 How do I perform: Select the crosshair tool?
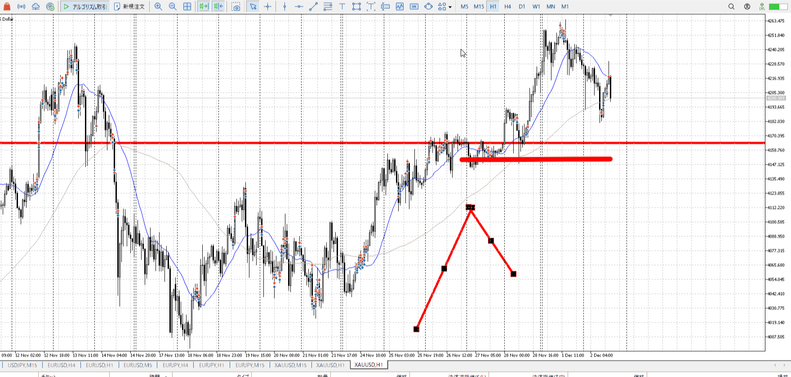268,7
